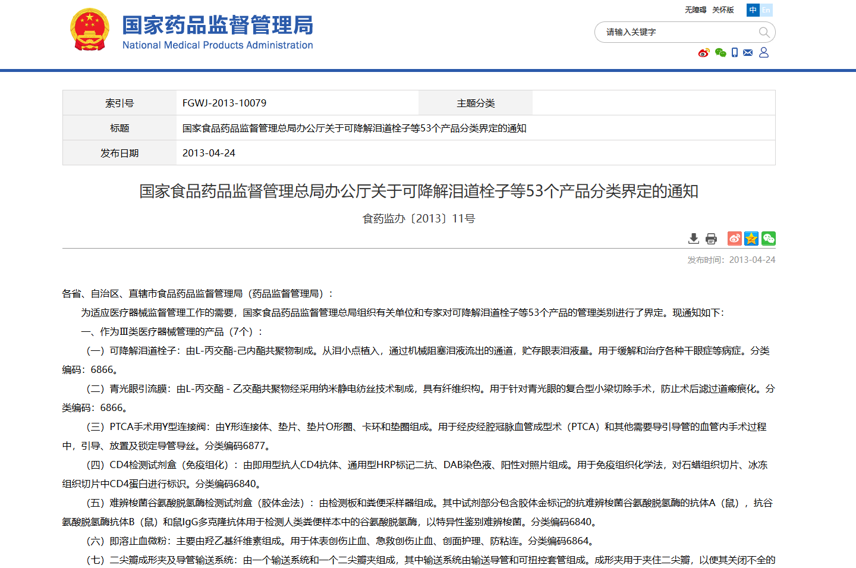Select the Chinese language option 中
Image resolution: width=856 pixels, height=568 pixels.
753,10
